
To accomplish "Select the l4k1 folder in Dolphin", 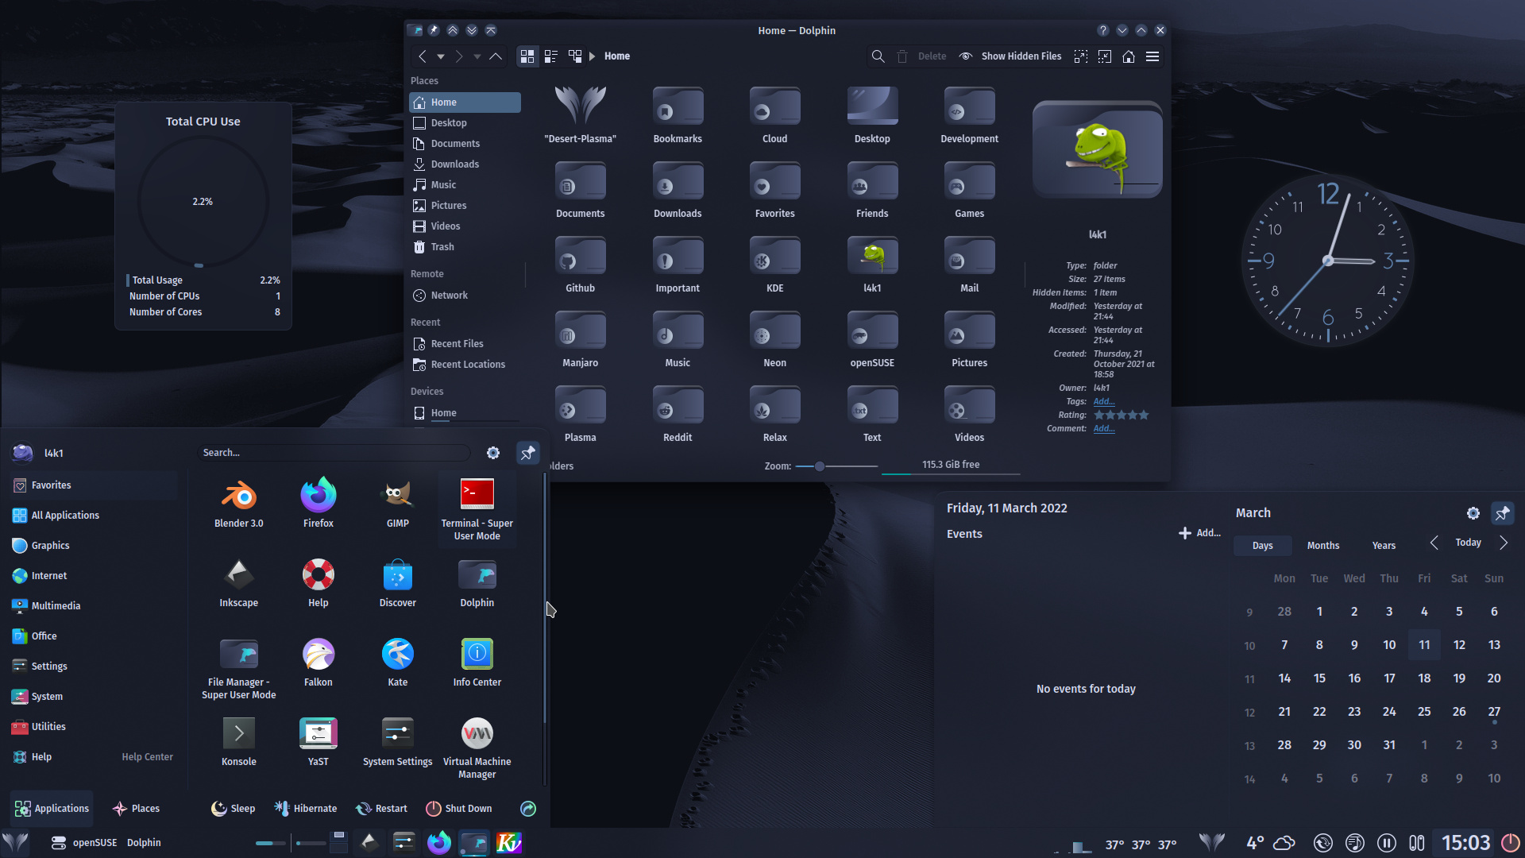I will (872, 266).
